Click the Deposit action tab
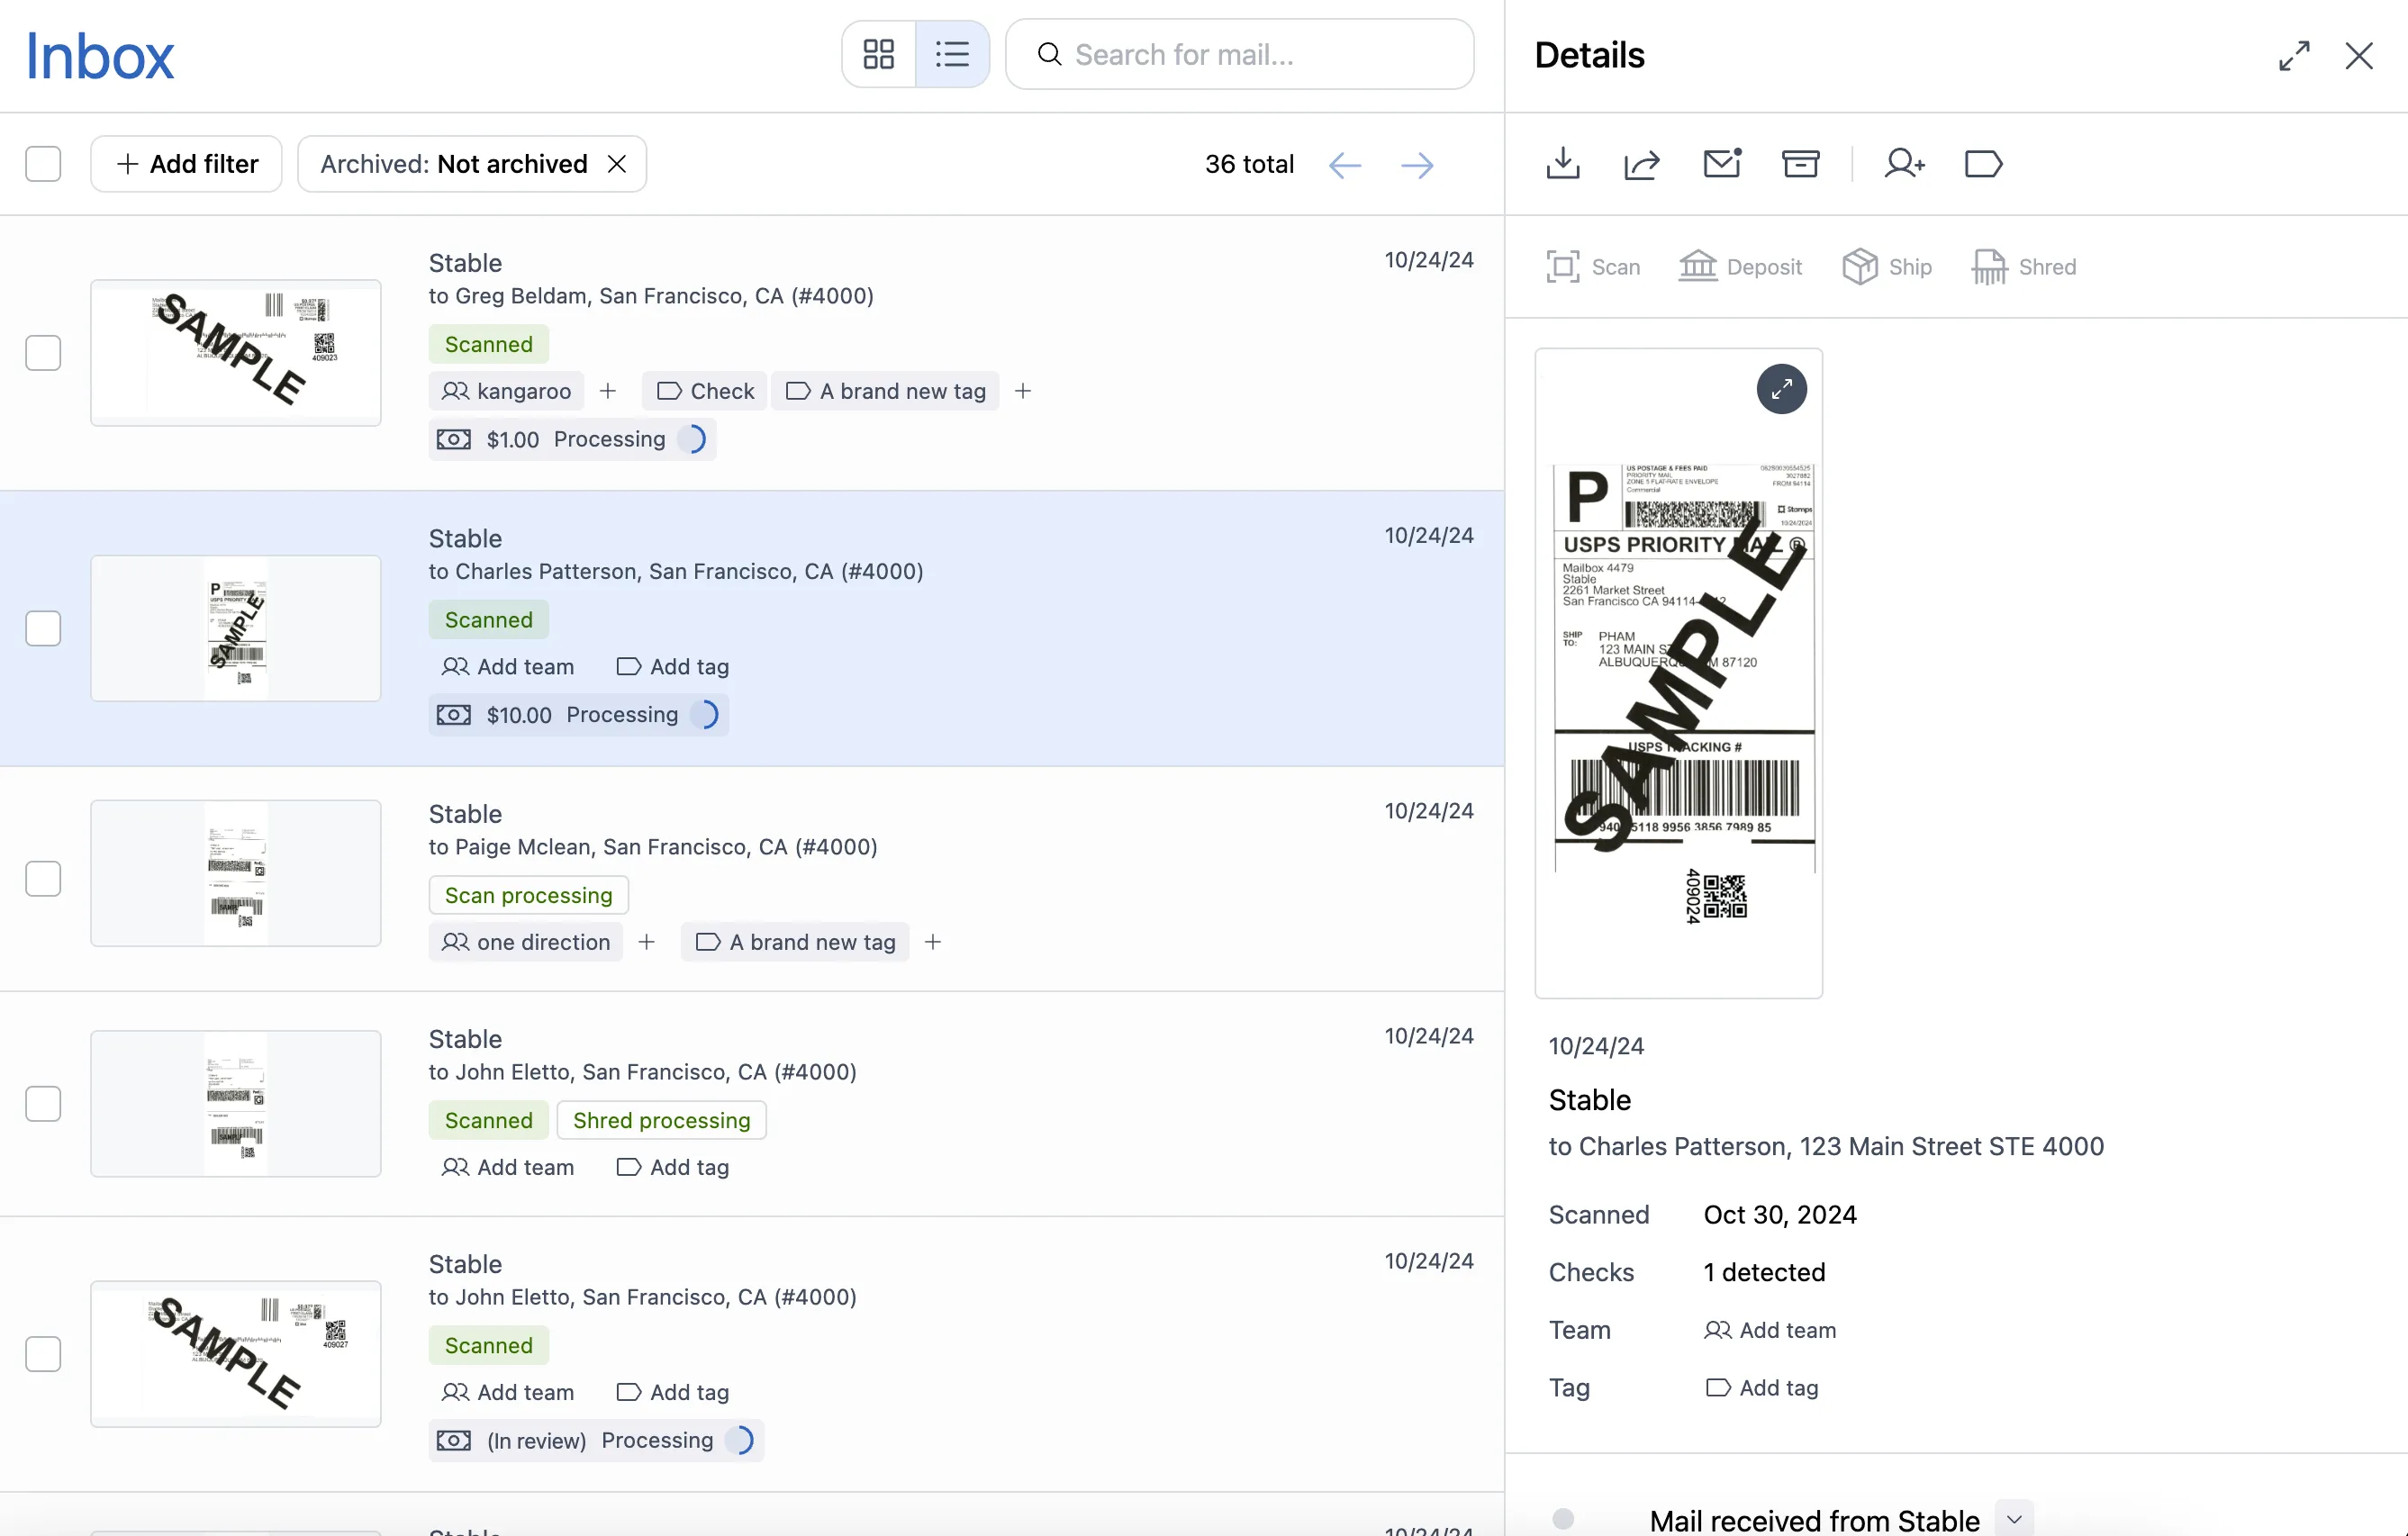2408x1536 pixels. tap(1741, 267)
